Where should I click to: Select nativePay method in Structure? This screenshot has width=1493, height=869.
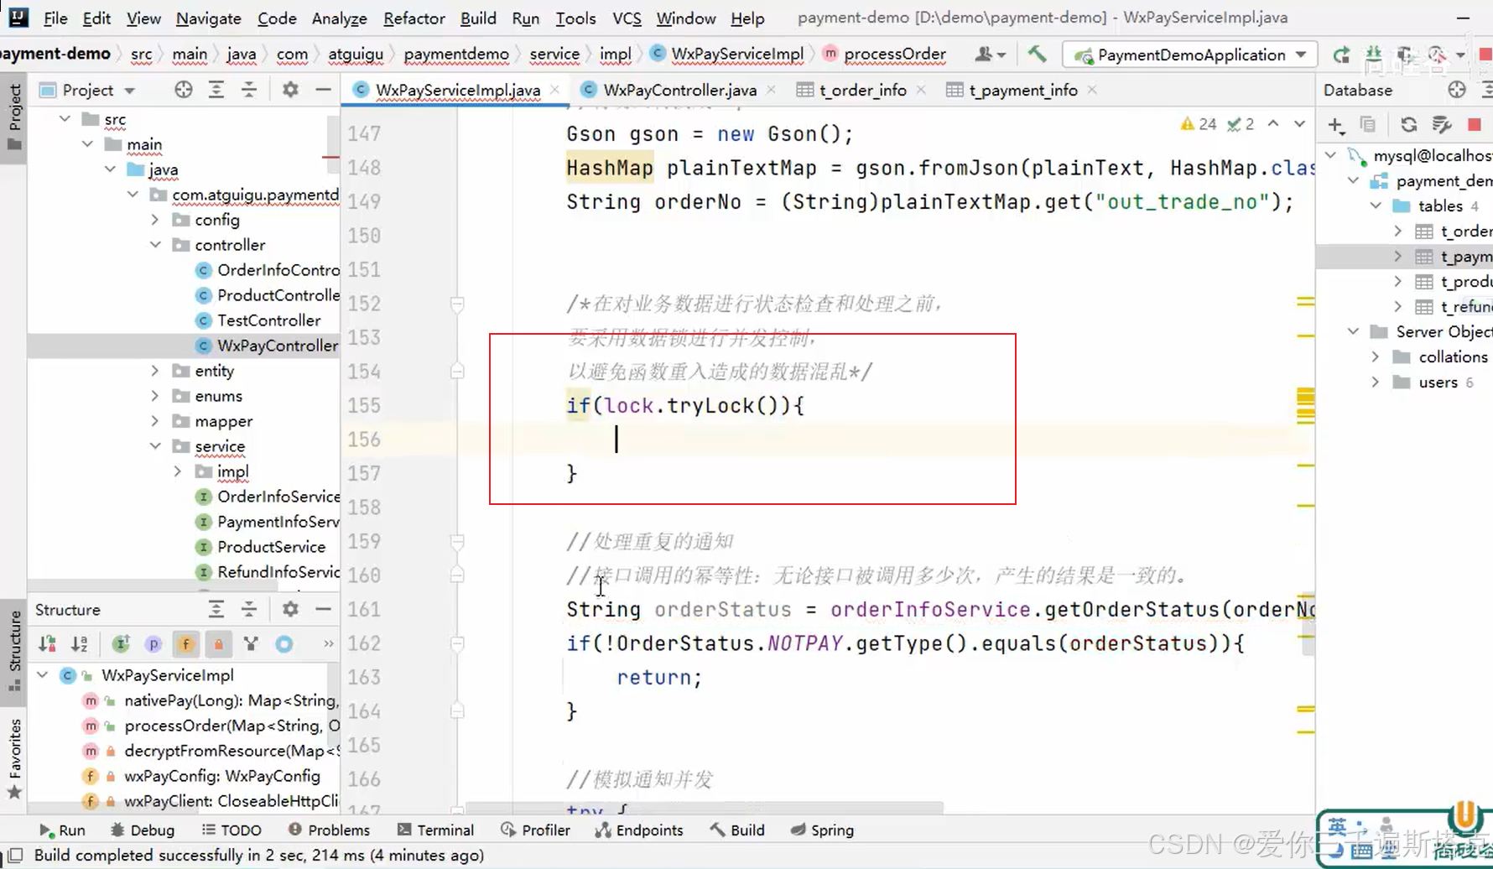point(231,700)
